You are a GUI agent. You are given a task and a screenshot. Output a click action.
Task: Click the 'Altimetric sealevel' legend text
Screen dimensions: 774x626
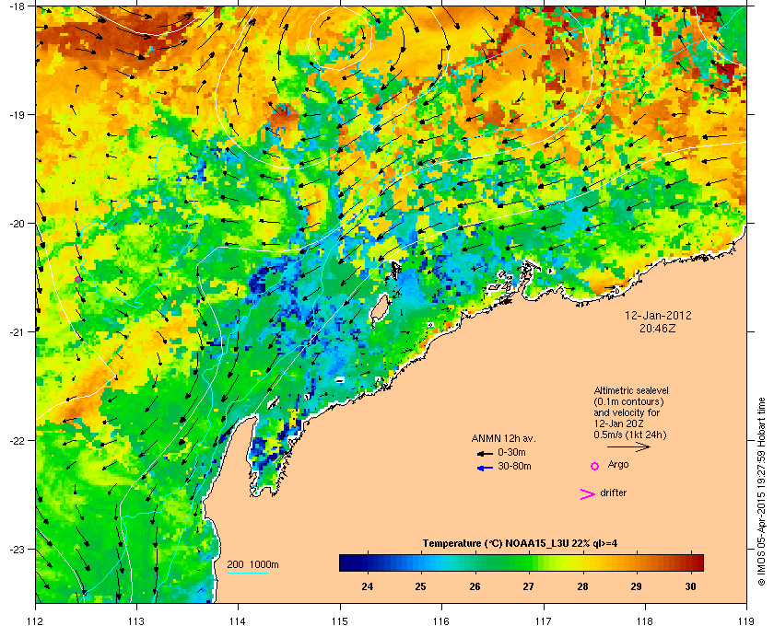631,390
